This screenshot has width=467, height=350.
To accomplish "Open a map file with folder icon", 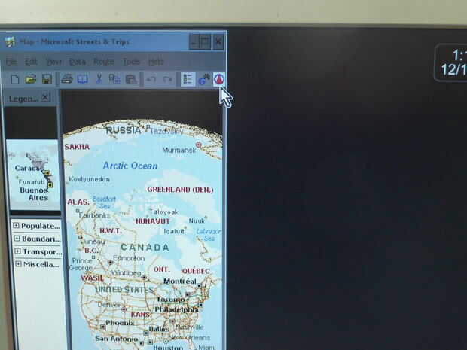I will tap(30, 79).
